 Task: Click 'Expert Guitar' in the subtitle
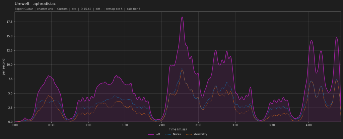point(24,9)
